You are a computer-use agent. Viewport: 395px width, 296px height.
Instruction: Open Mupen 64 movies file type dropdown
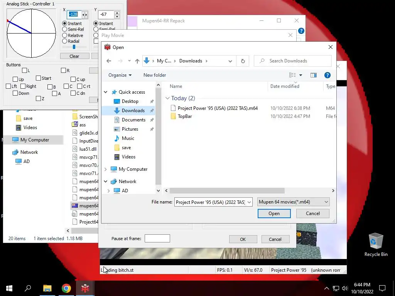[x=293, y=202]
